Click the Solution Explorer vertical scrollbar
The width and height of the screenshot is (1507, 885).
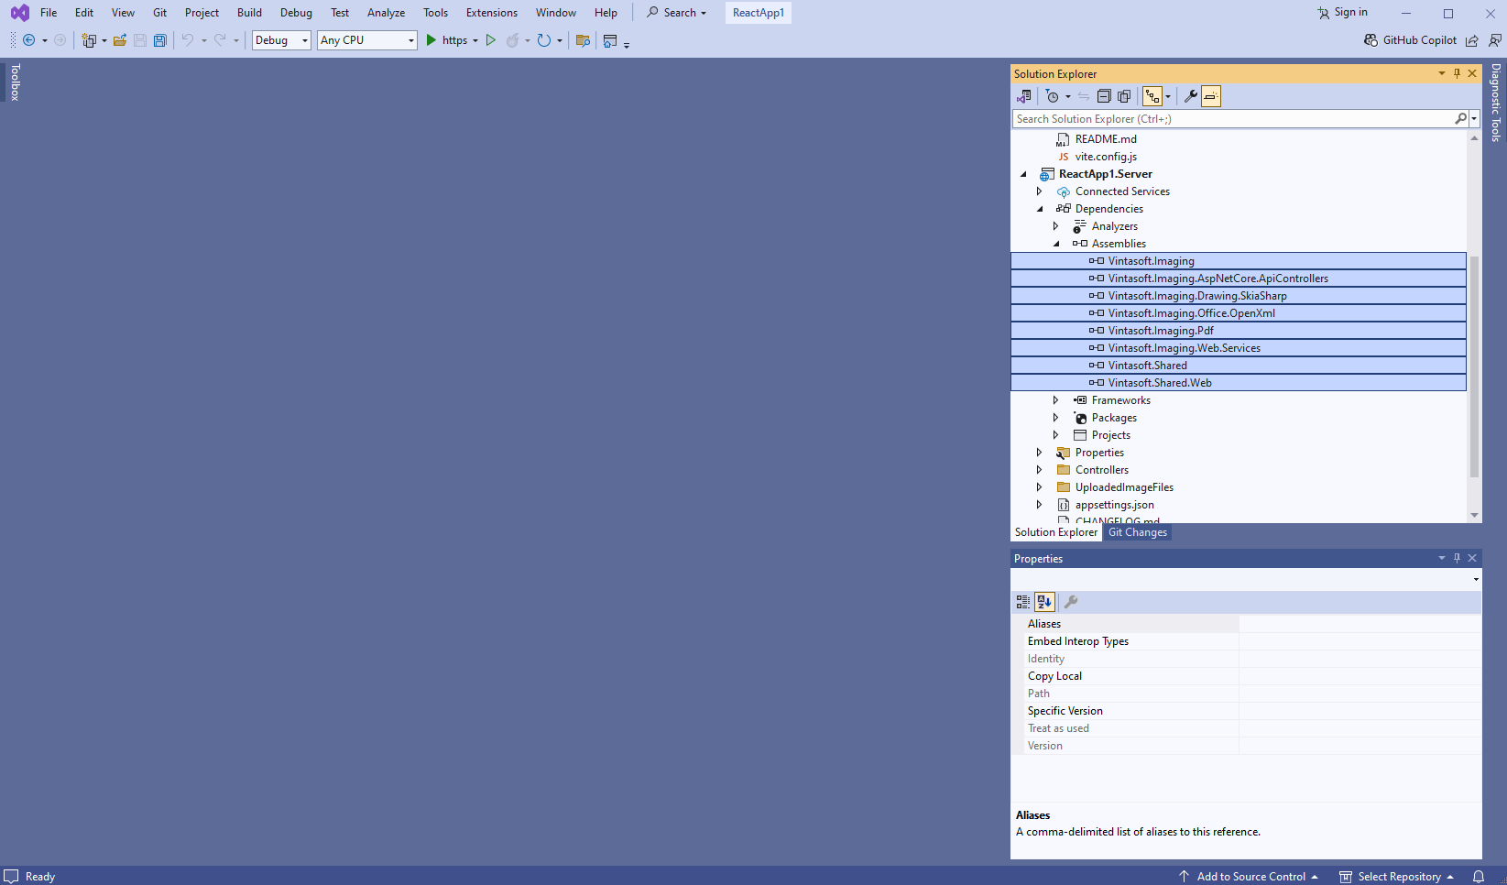(x=1474, y=366)
